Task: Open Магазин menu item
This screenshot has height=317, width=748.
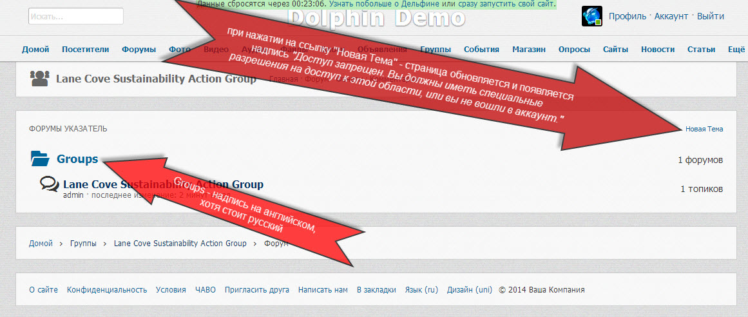Action: point(529,49)
